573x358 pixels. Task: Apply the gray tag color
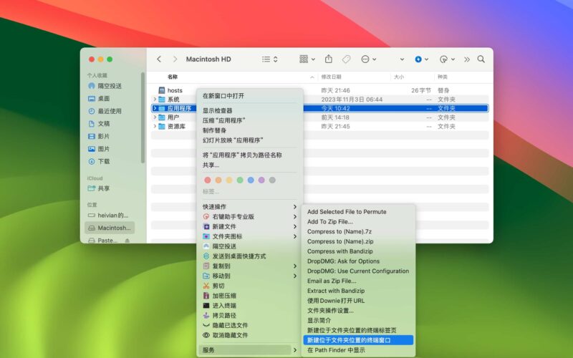(272, 180)
